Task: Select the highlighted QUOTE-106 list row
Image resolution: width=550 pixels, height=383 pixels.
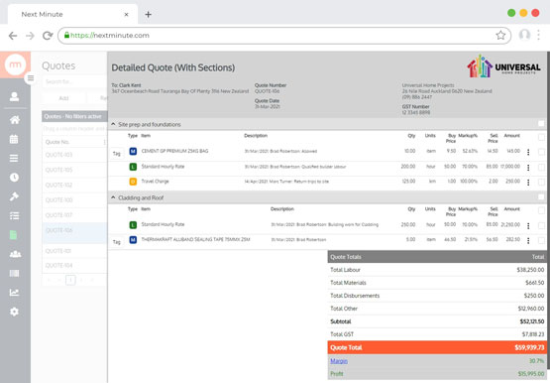Action: [74, 233]
